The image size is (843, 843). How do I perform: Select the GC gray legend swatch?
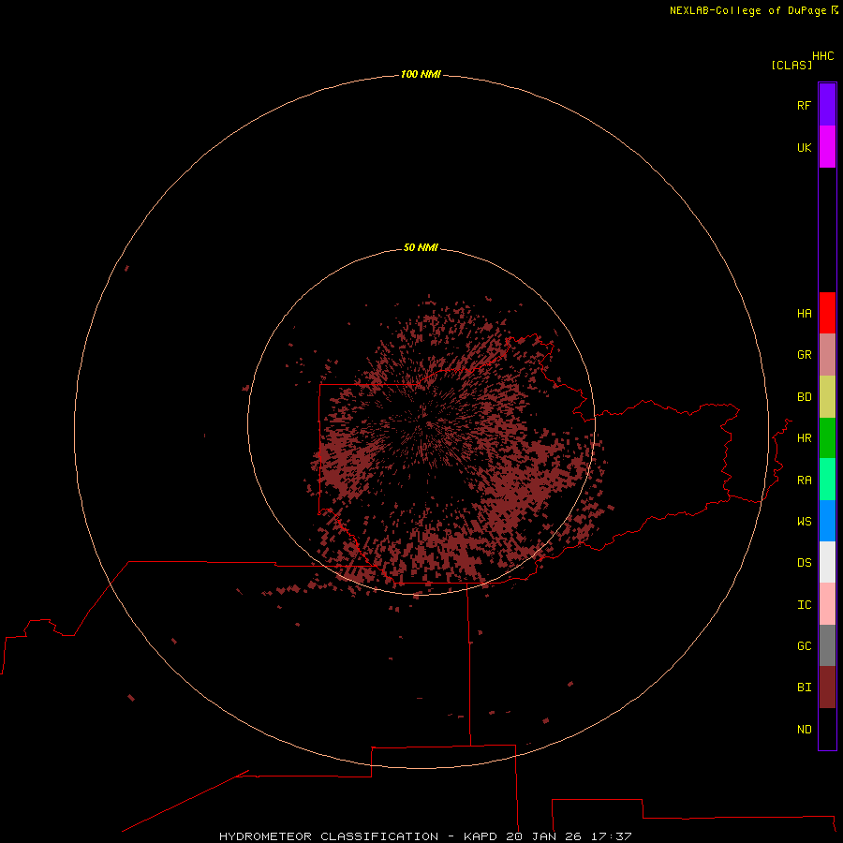pyautogui.click(x=827, y=645)
